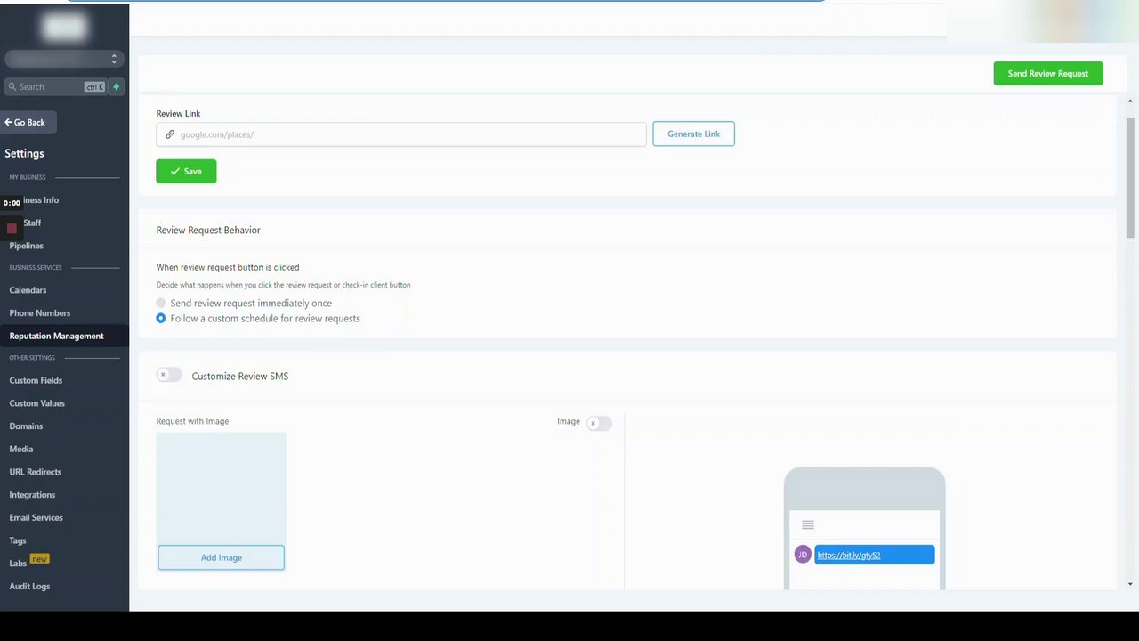This screenshot has height=641, width=1139.
Task: Click the magnifier icon in the sidebar search
Action: pos(12,87)
